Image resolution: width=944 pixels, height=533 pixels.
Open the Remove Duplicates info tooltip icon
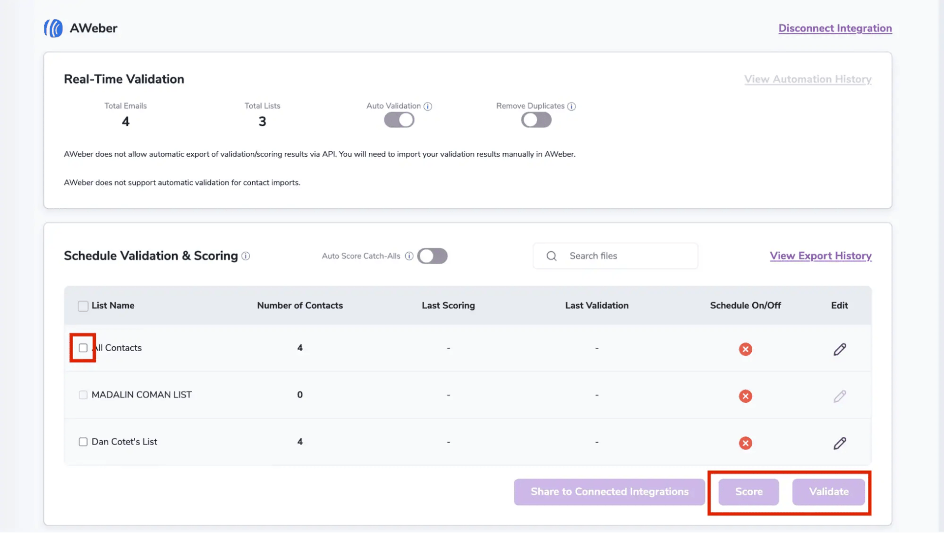pos(571,106)
